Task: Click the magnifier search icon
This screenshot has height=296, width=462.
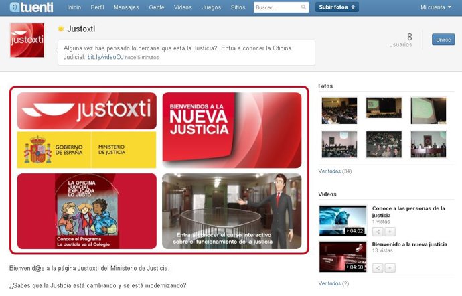Action: pyautogui.click(x=303, y=7)
